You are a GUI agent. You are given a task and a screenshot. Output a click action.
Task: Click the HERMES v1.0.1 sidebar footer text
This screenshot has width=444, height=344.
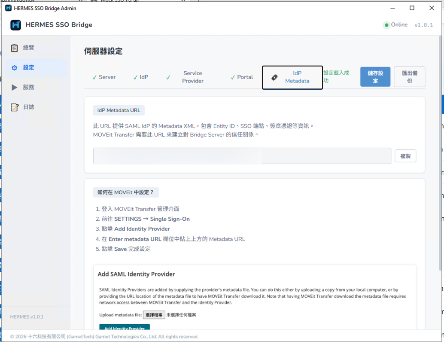coord(27,317)
